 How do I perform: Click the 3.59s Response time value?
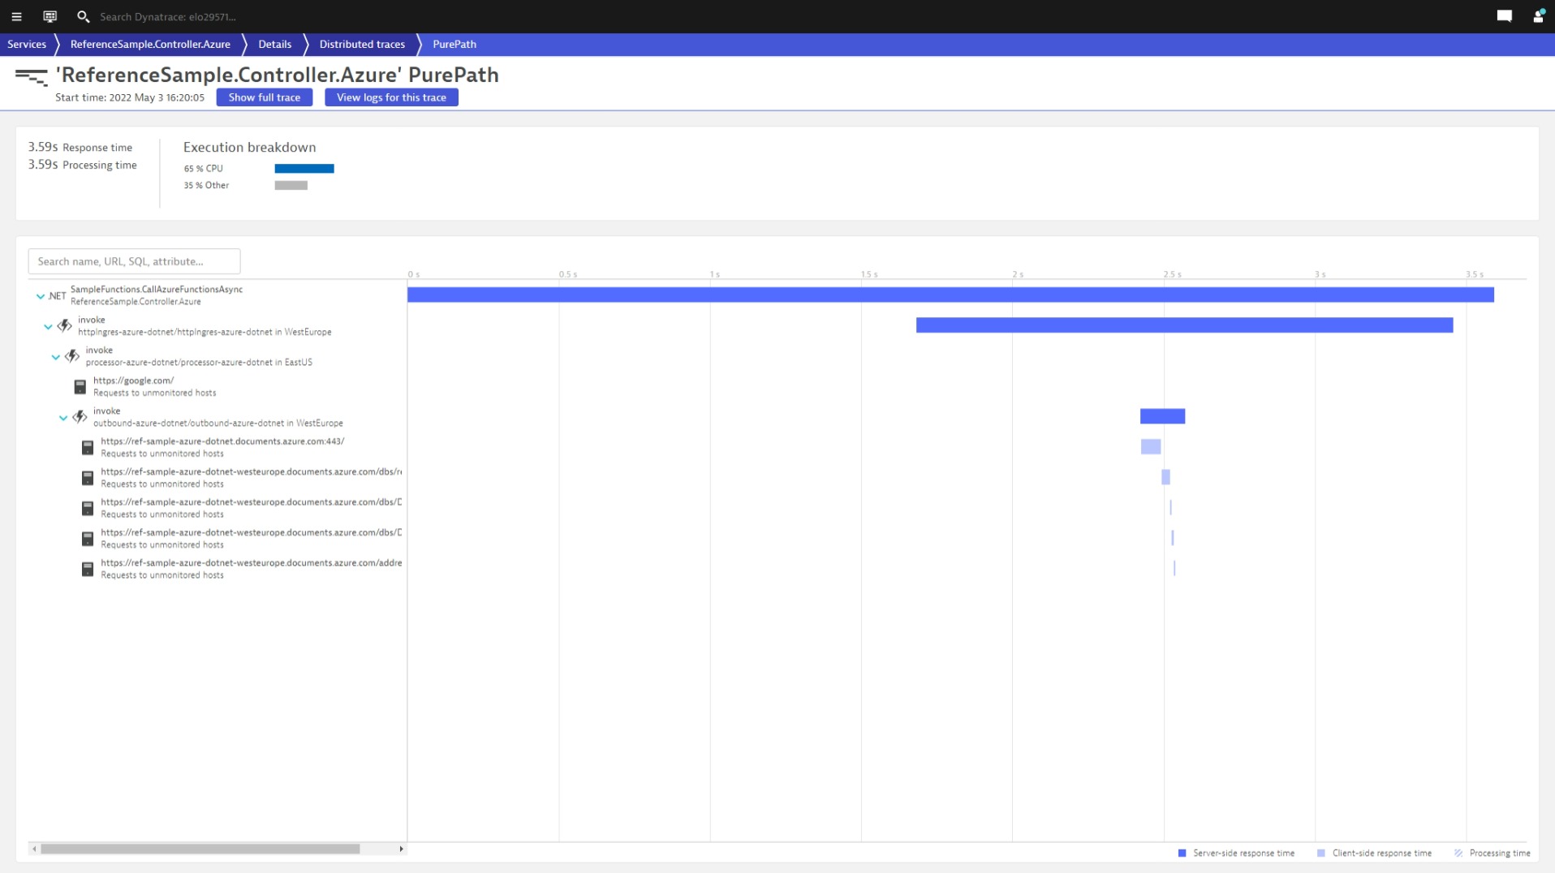pos(43,147)
